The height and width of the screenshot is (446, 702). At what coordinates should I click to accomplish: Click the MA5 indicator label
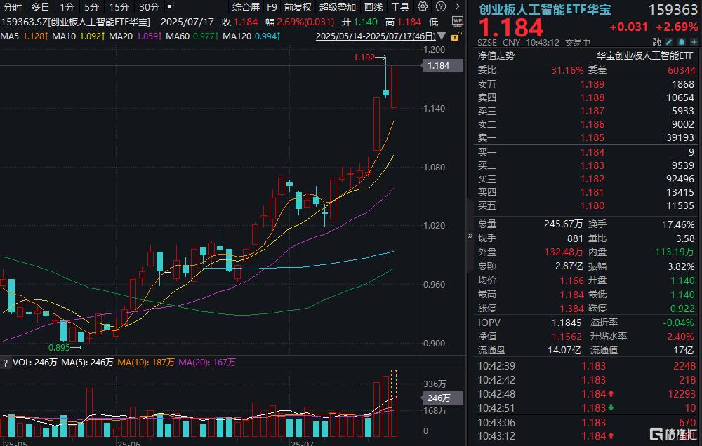tap(24, 36)
